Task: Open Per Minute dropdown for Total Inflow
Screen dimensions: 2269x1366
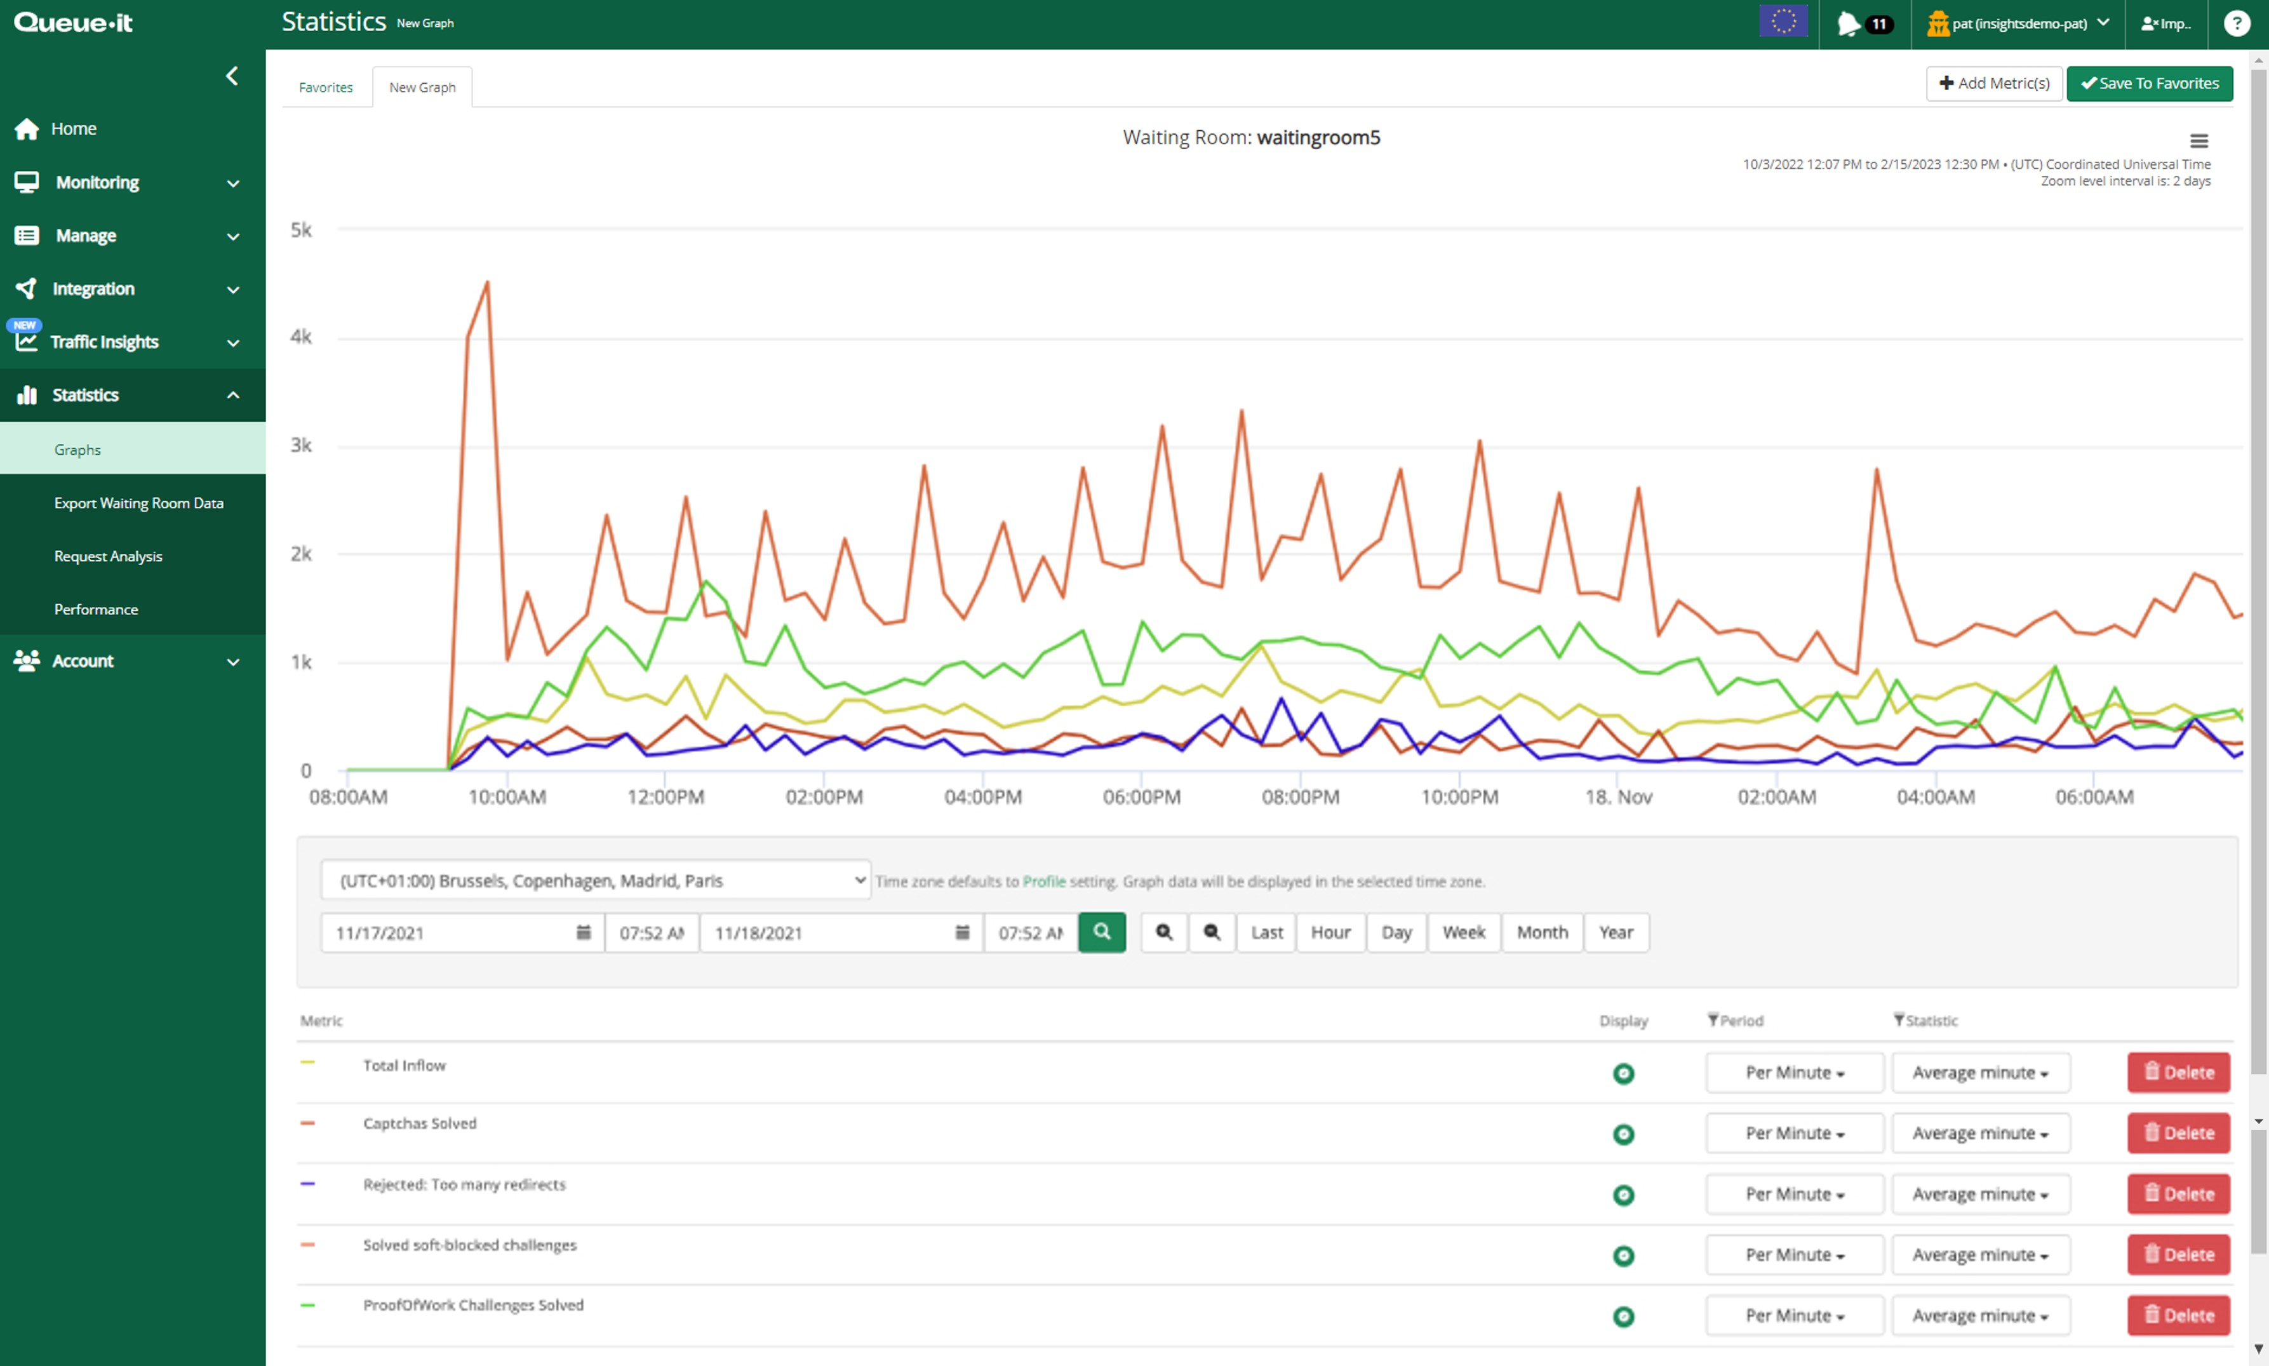Action: (1794, 1073)
